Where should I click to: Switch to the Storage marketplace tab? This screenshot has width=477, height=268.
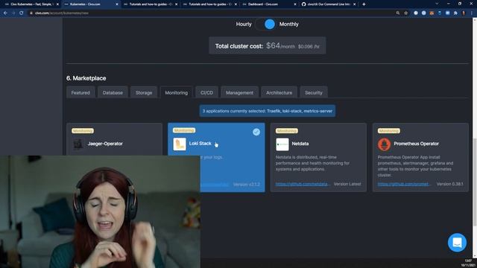144,92
